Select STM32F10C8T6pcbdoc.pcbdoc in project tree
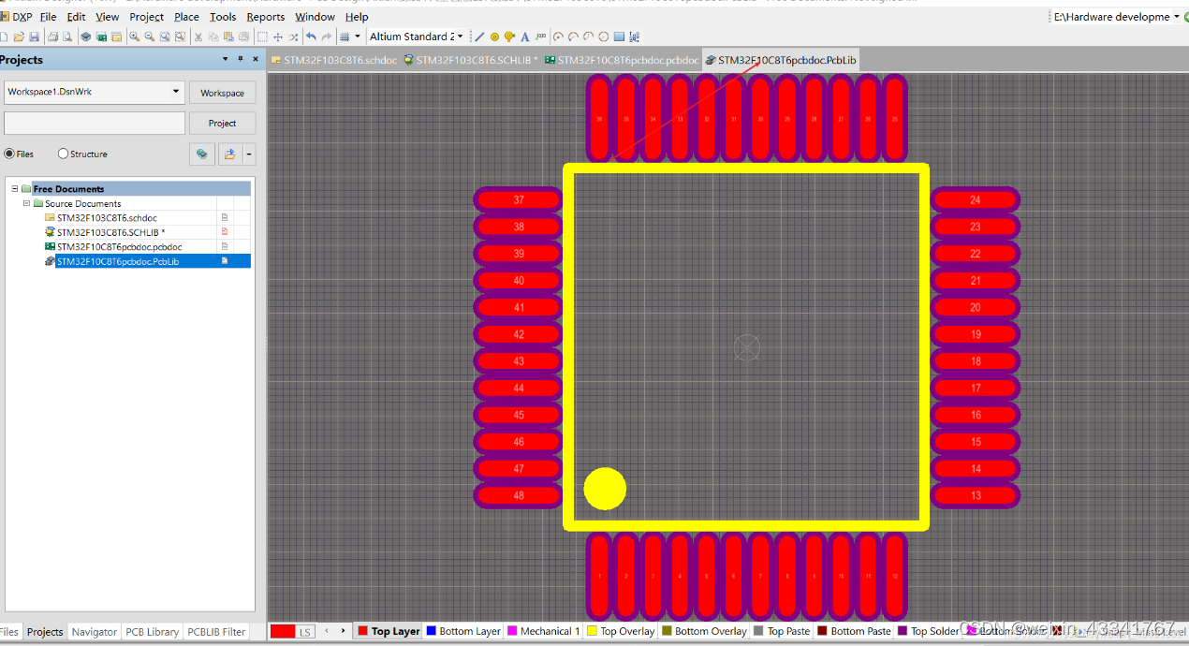The height and width of the screenshot is (646, 1189). [x=119, y=247]
